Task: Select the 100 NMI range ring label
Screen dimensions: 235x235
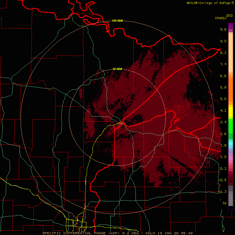Action: [117, 21]
